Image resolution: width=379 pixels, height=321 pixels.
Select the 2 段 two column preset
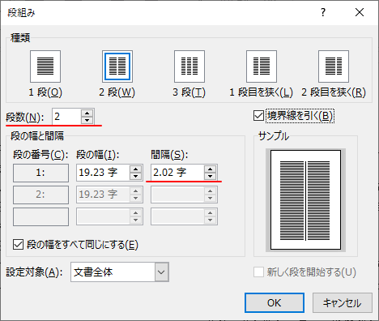coord(117,66)
